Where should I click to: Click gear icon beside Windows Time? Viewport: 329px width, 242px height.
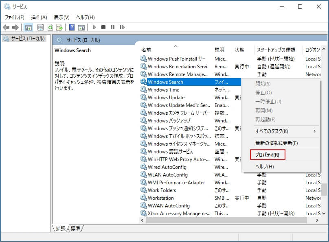click(143, 89)
